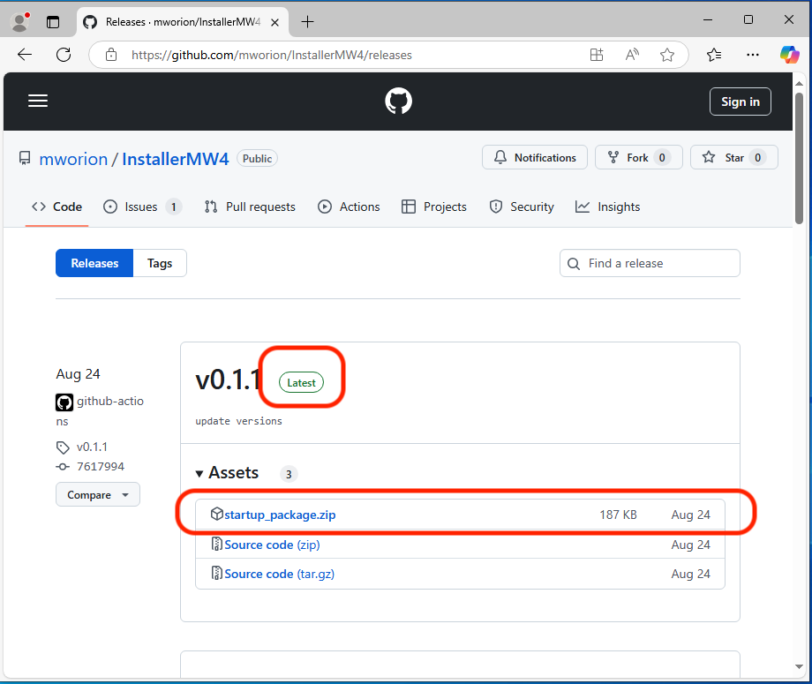Fork the repository
This screenshot has width=812, height=684.
(x=638, y=157)
